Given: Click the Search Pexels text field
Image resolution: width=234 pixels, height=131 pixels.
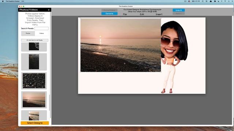Looking at the screenshot, I should [x=41, y=28].
